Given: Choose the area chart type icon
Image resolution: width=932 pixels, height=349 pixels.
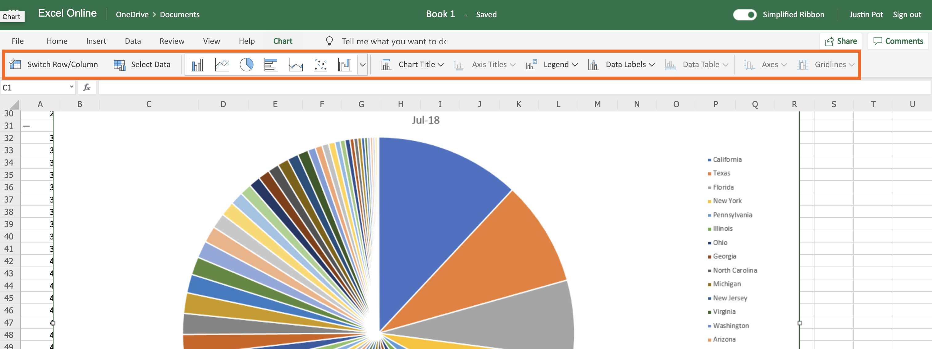Looking at the screenshot, I should pyautogui.click(x=296, y=65).
